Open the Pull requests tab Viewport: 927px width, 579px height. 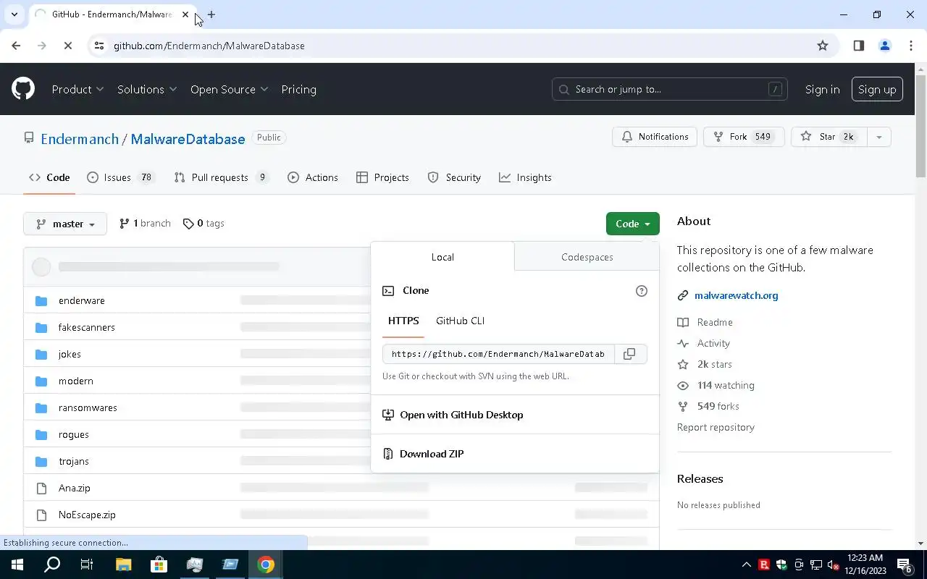coord(221,177)
